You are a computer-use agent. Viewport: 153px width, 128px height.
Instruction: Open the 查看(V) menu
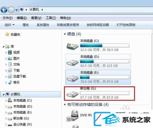point(36,18)
